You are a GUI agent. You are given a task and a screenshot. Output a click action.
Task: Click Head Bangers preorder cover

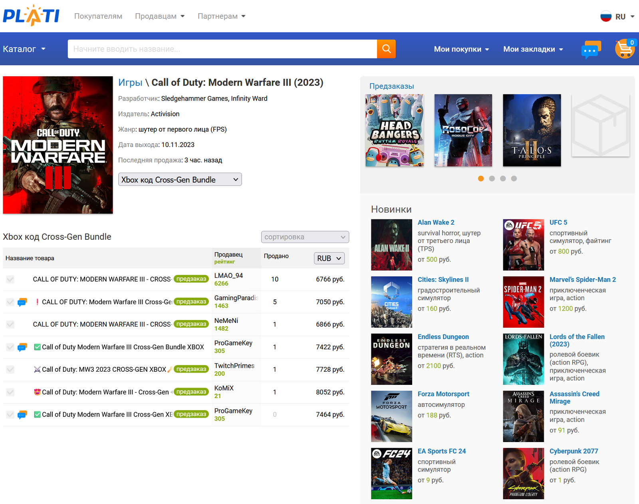tap(395, 130)
